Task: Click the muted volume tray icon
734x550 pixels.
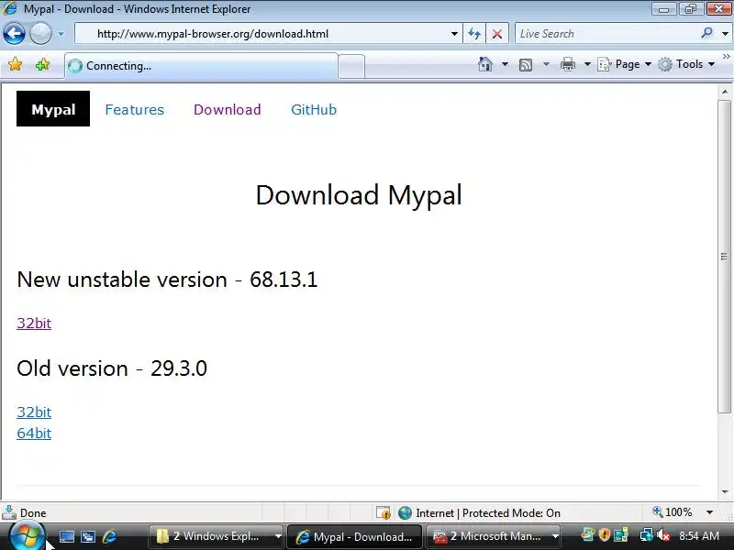Action: pyautogui.click(x=662, y=535)
